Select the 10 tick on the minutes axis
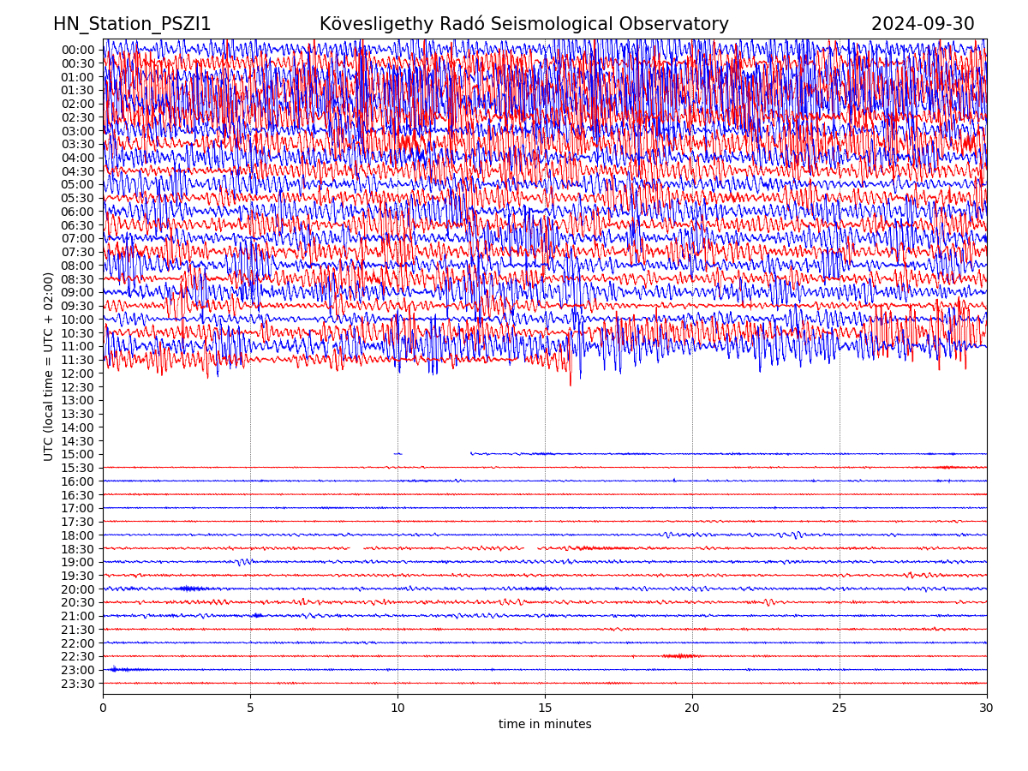Viewport: 1028px width, 771px height. [x=397, y=708]
